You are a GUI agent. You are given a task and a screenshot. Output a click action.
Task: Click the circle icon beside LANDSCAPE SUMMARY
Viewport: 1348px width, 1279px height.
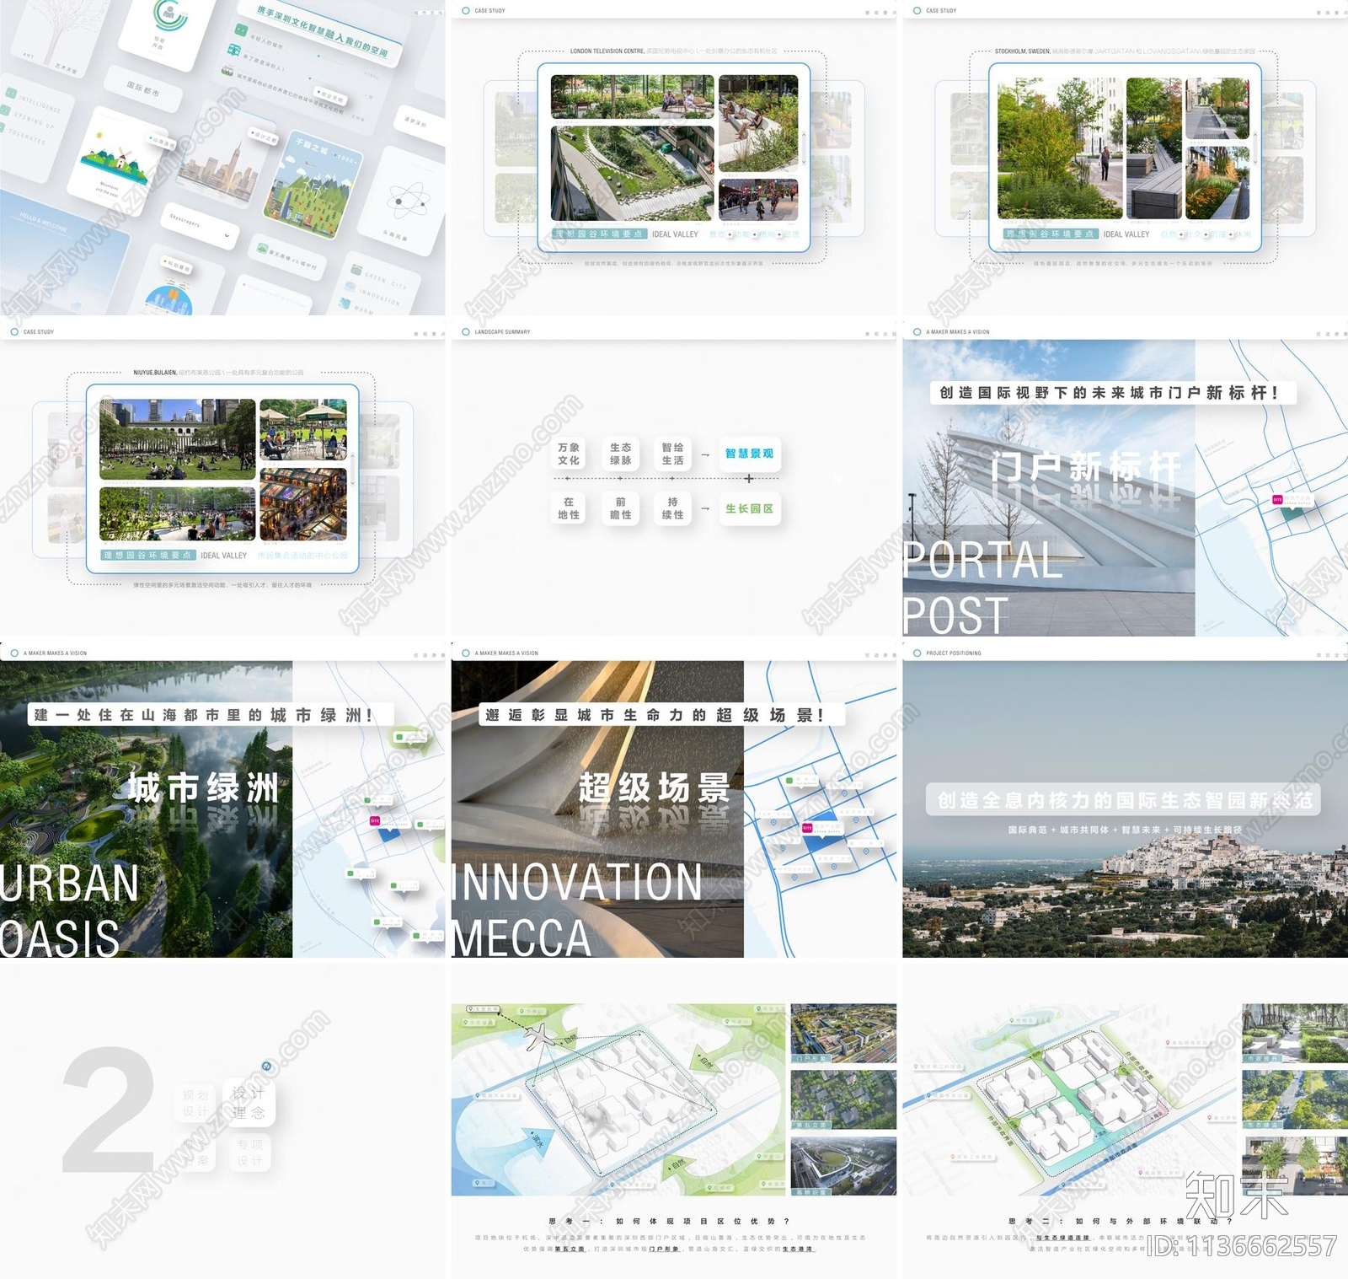(x=466, y=332)
